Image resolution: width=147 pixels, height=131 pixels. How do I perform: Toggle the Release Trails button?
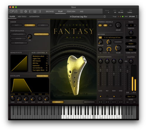[42, 76]
